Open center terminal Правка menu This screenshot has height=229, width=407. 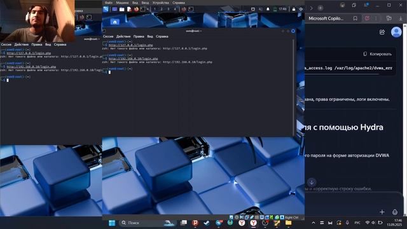(x=139, y=36)
